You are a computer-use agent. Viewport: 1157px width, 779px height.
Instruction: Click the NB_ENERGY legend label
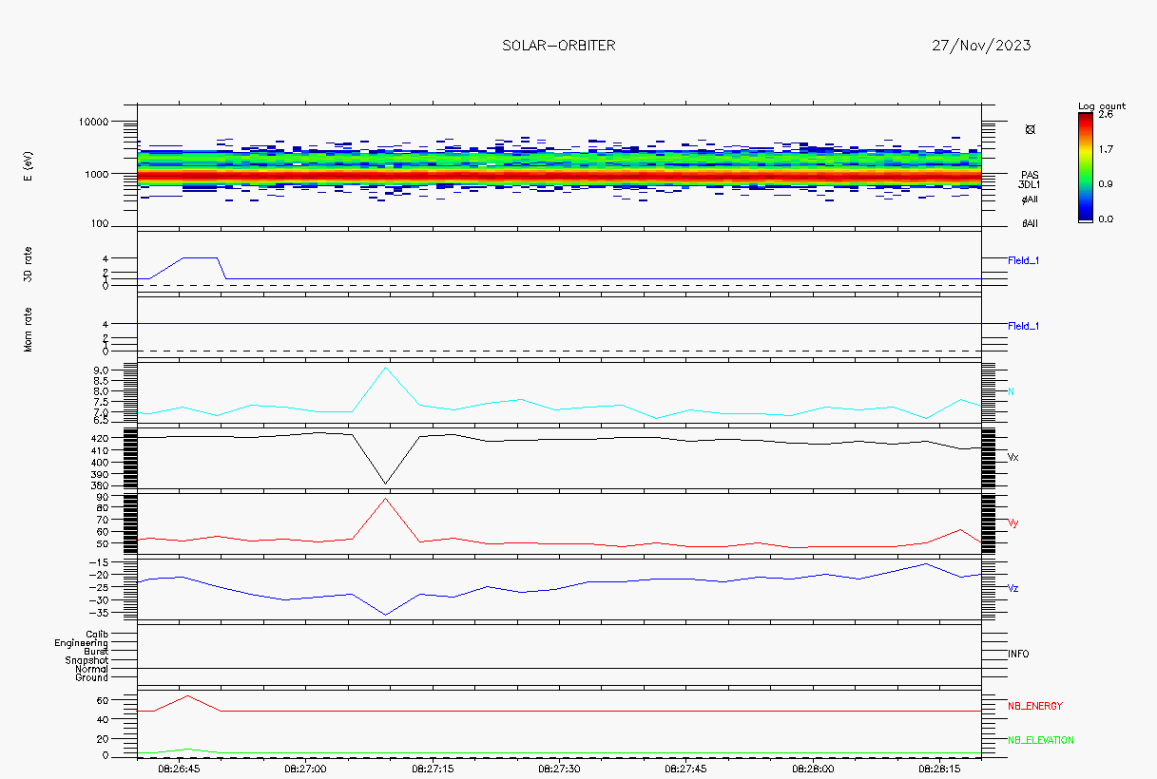[x=1035, y=706]
